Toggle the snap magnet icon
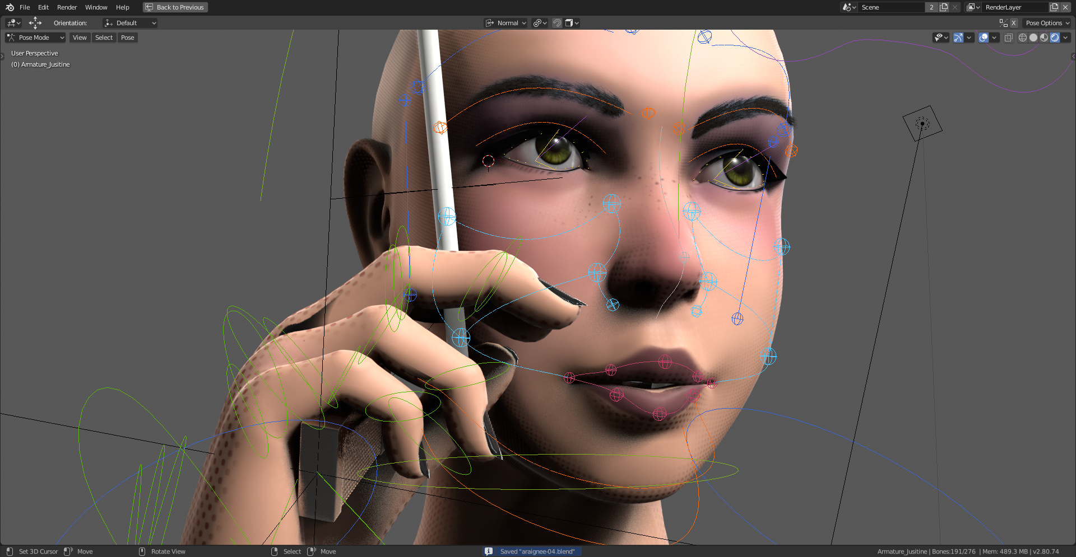Screen dimensions: 1076x557 557,23
